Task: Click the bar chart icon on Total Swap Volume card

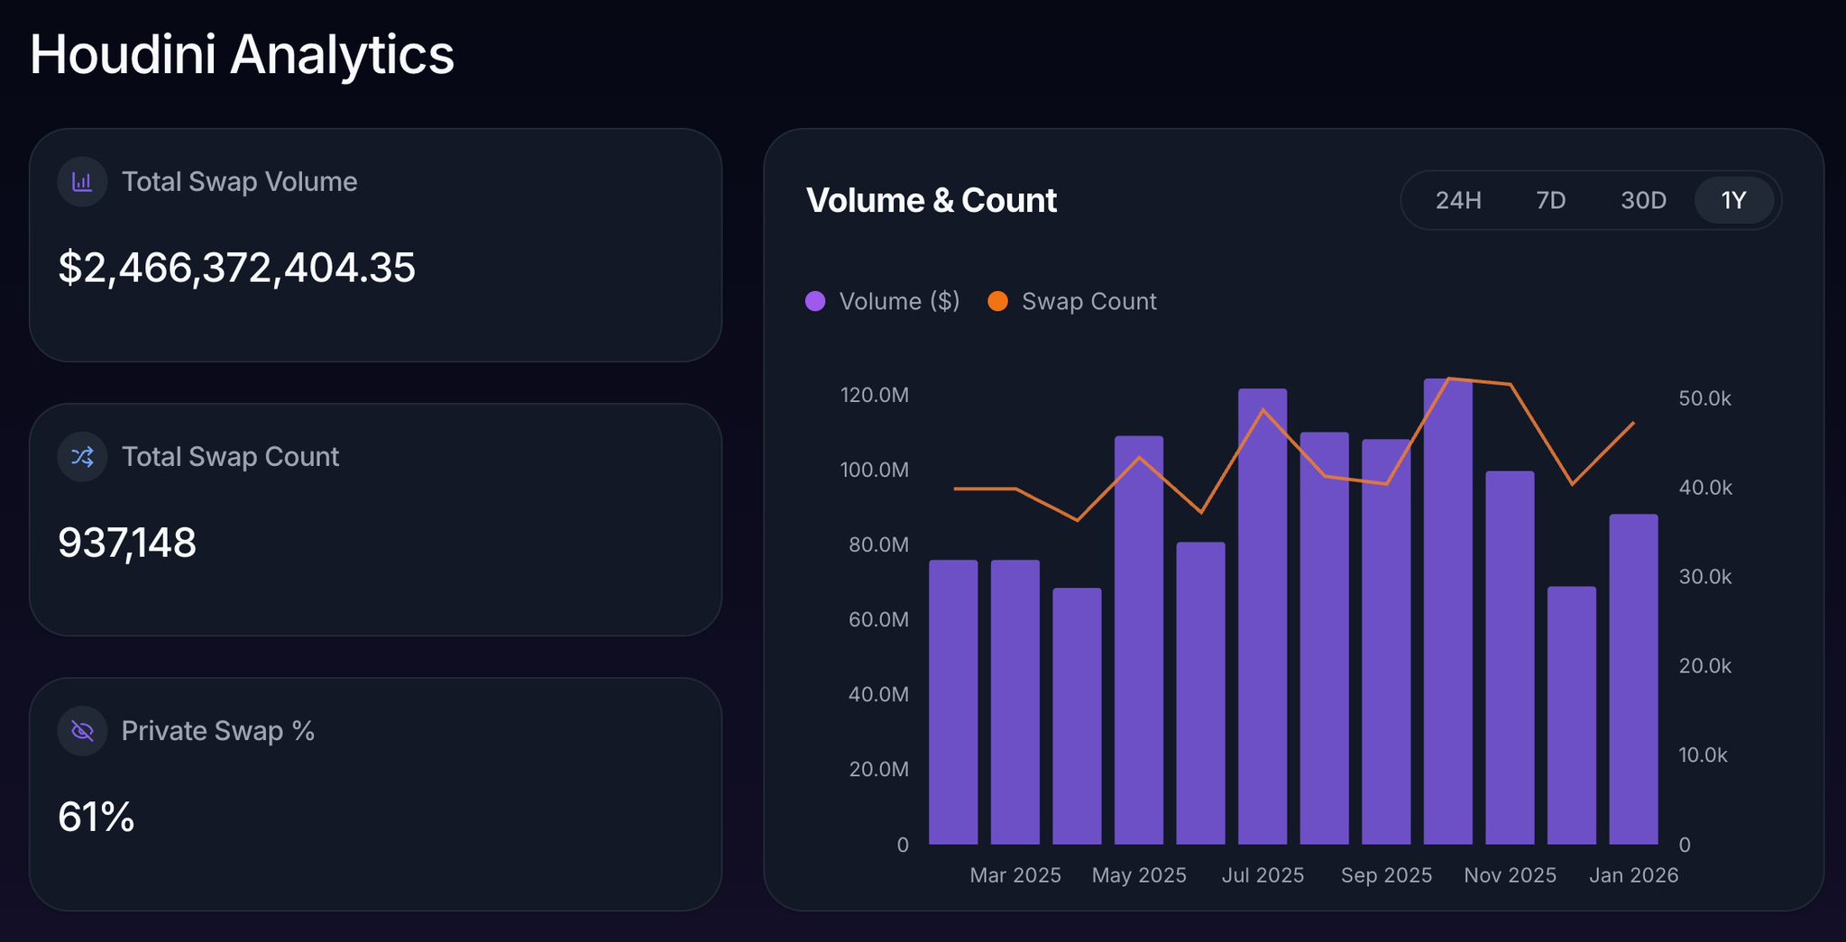Action: pos(81,181)
